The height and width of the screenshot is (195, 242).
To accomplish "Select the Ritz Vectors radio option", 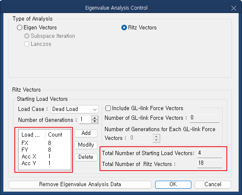I will click(124, 28).
